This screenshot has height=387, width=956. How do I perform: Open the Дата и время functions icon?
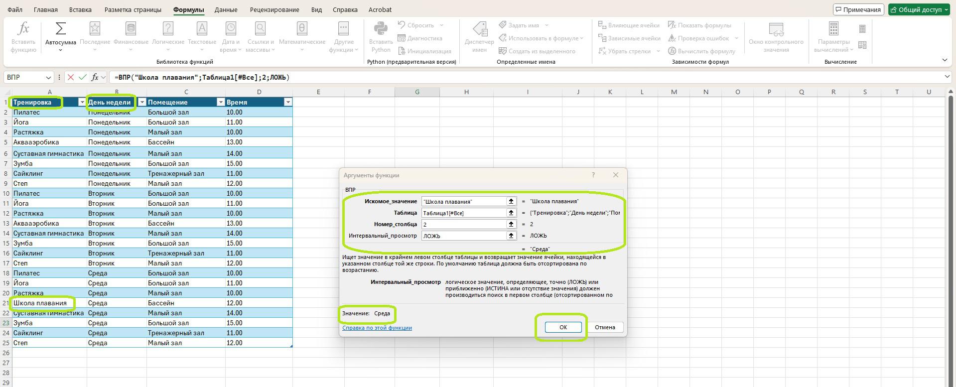230,28
